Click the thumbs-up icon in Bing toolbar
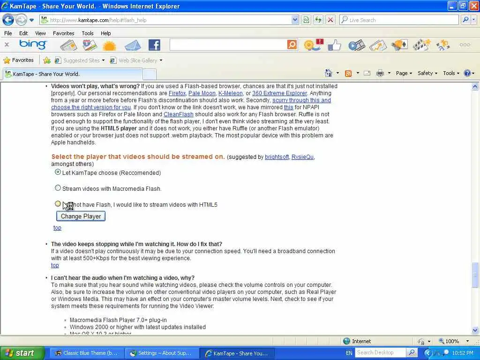This screenshot has height=360, width=480. [334, 45]
